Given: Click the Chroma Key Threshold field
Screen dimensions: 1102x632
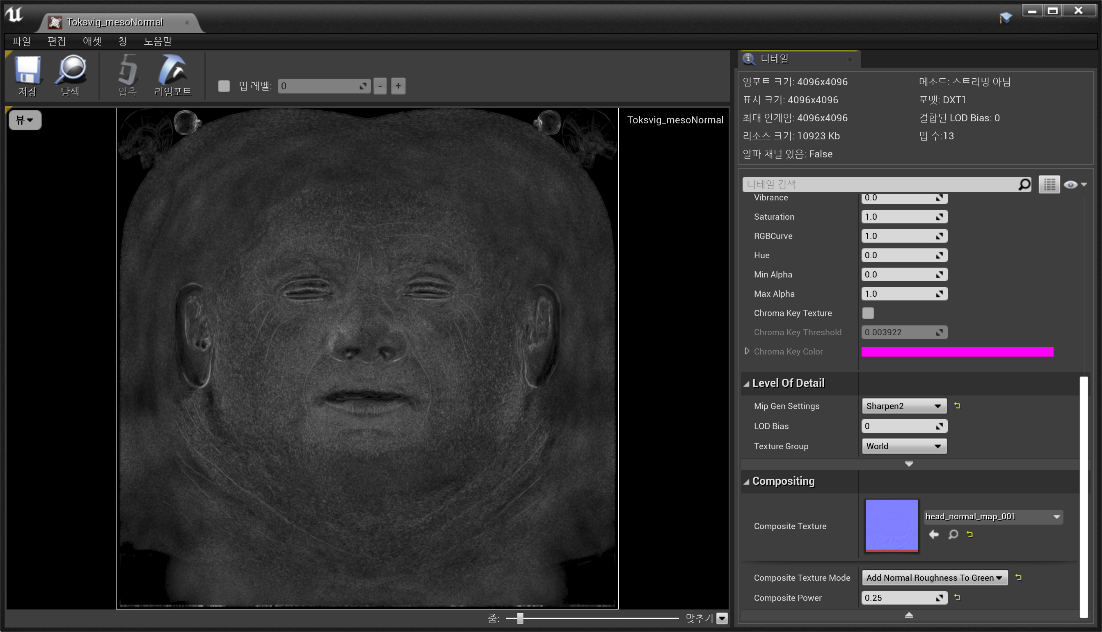Looking at the screenshot, I should pos(904,332).
